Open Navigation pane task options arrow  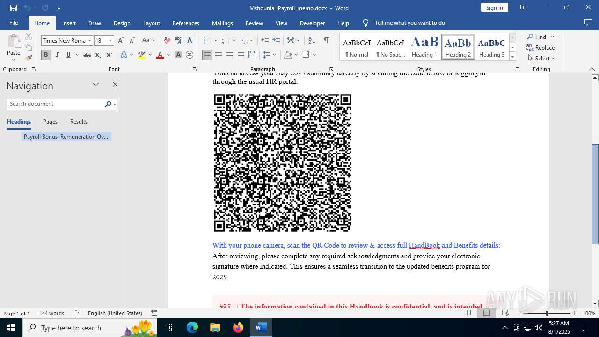(x=95, y=85)
